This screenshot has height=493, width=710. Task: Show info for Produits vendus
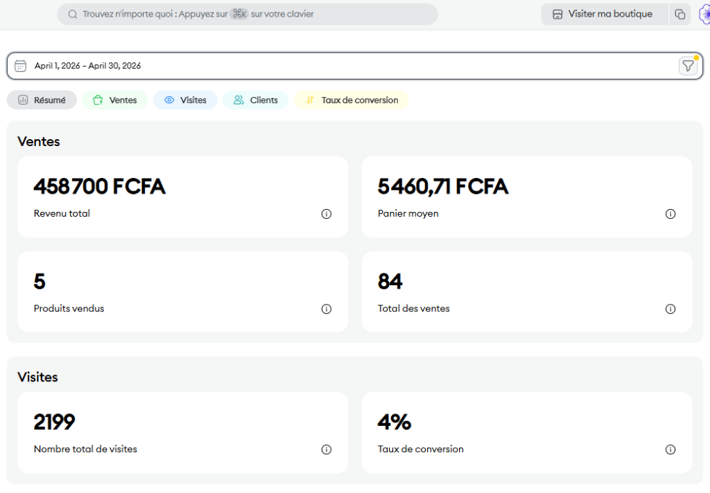(327, 309)
